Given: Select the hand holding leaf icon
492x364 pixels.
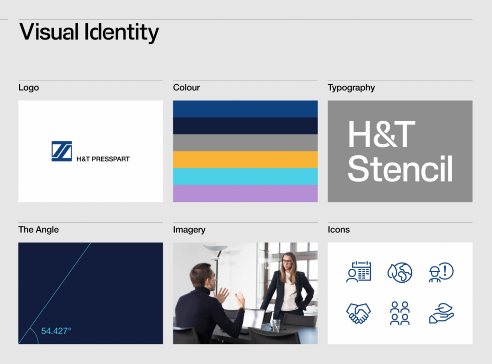Looking at the screenshot, I should pos(441,313).
